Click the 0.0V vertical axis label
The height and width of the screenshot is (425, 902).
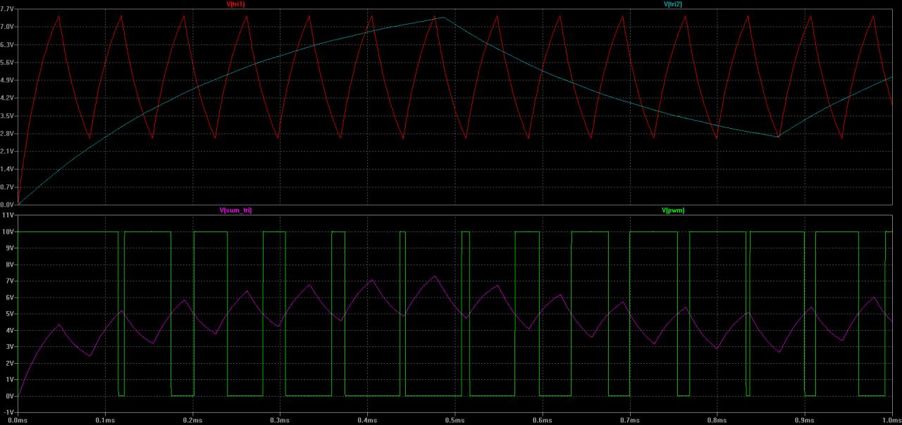click(x=8, y=204)
